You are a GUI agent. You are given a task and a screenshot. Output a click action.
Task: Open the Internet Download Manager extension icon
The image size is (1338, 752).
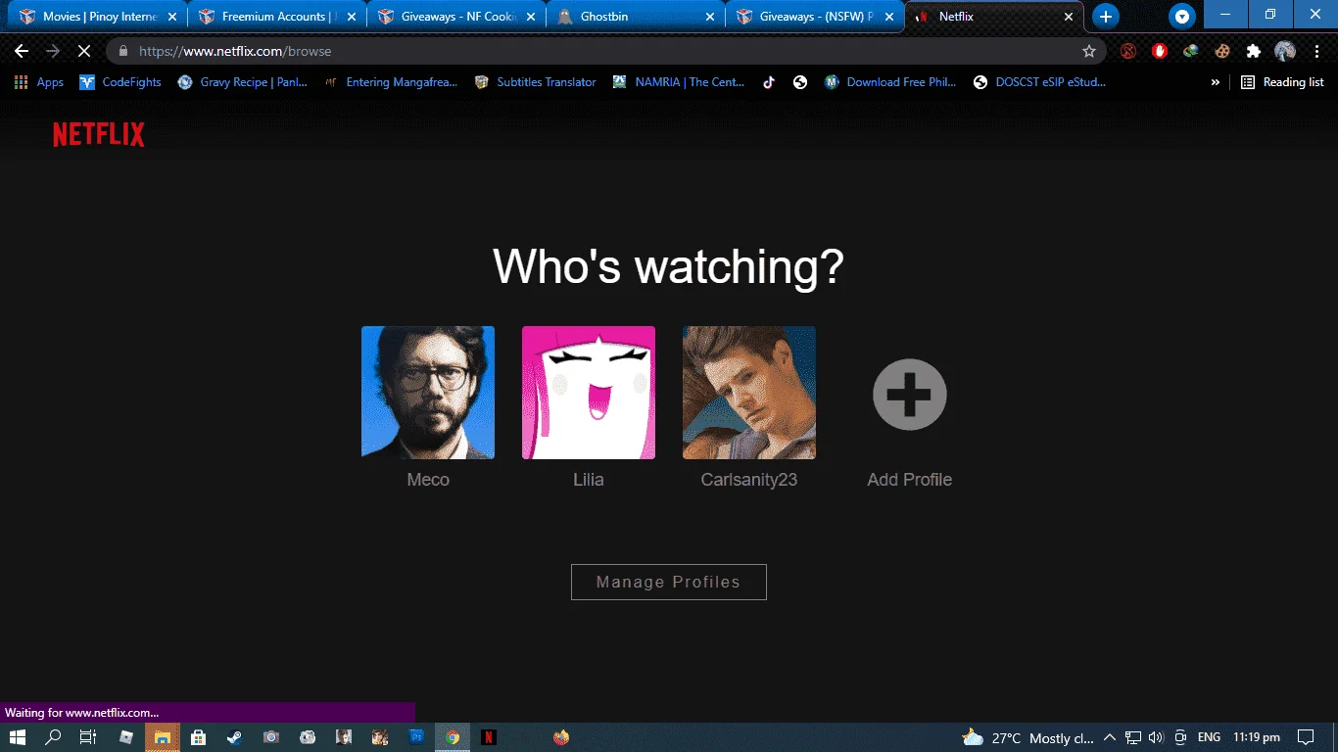coord(1191,51)
